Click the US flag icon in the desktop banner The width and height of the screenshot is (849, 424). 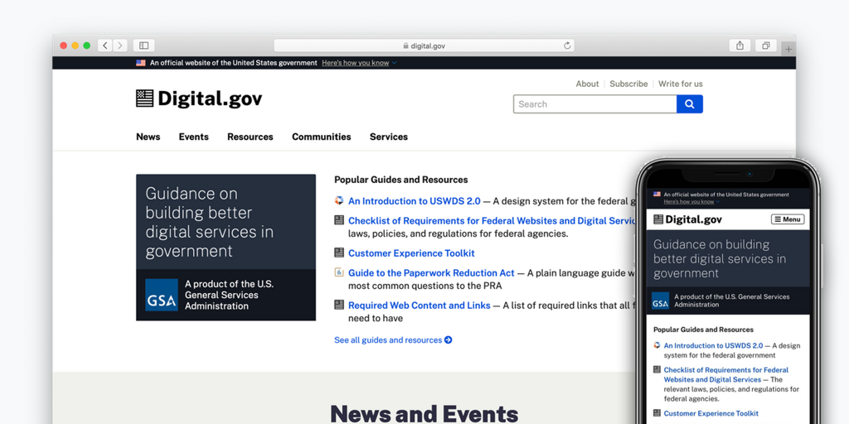coord(141,63)
